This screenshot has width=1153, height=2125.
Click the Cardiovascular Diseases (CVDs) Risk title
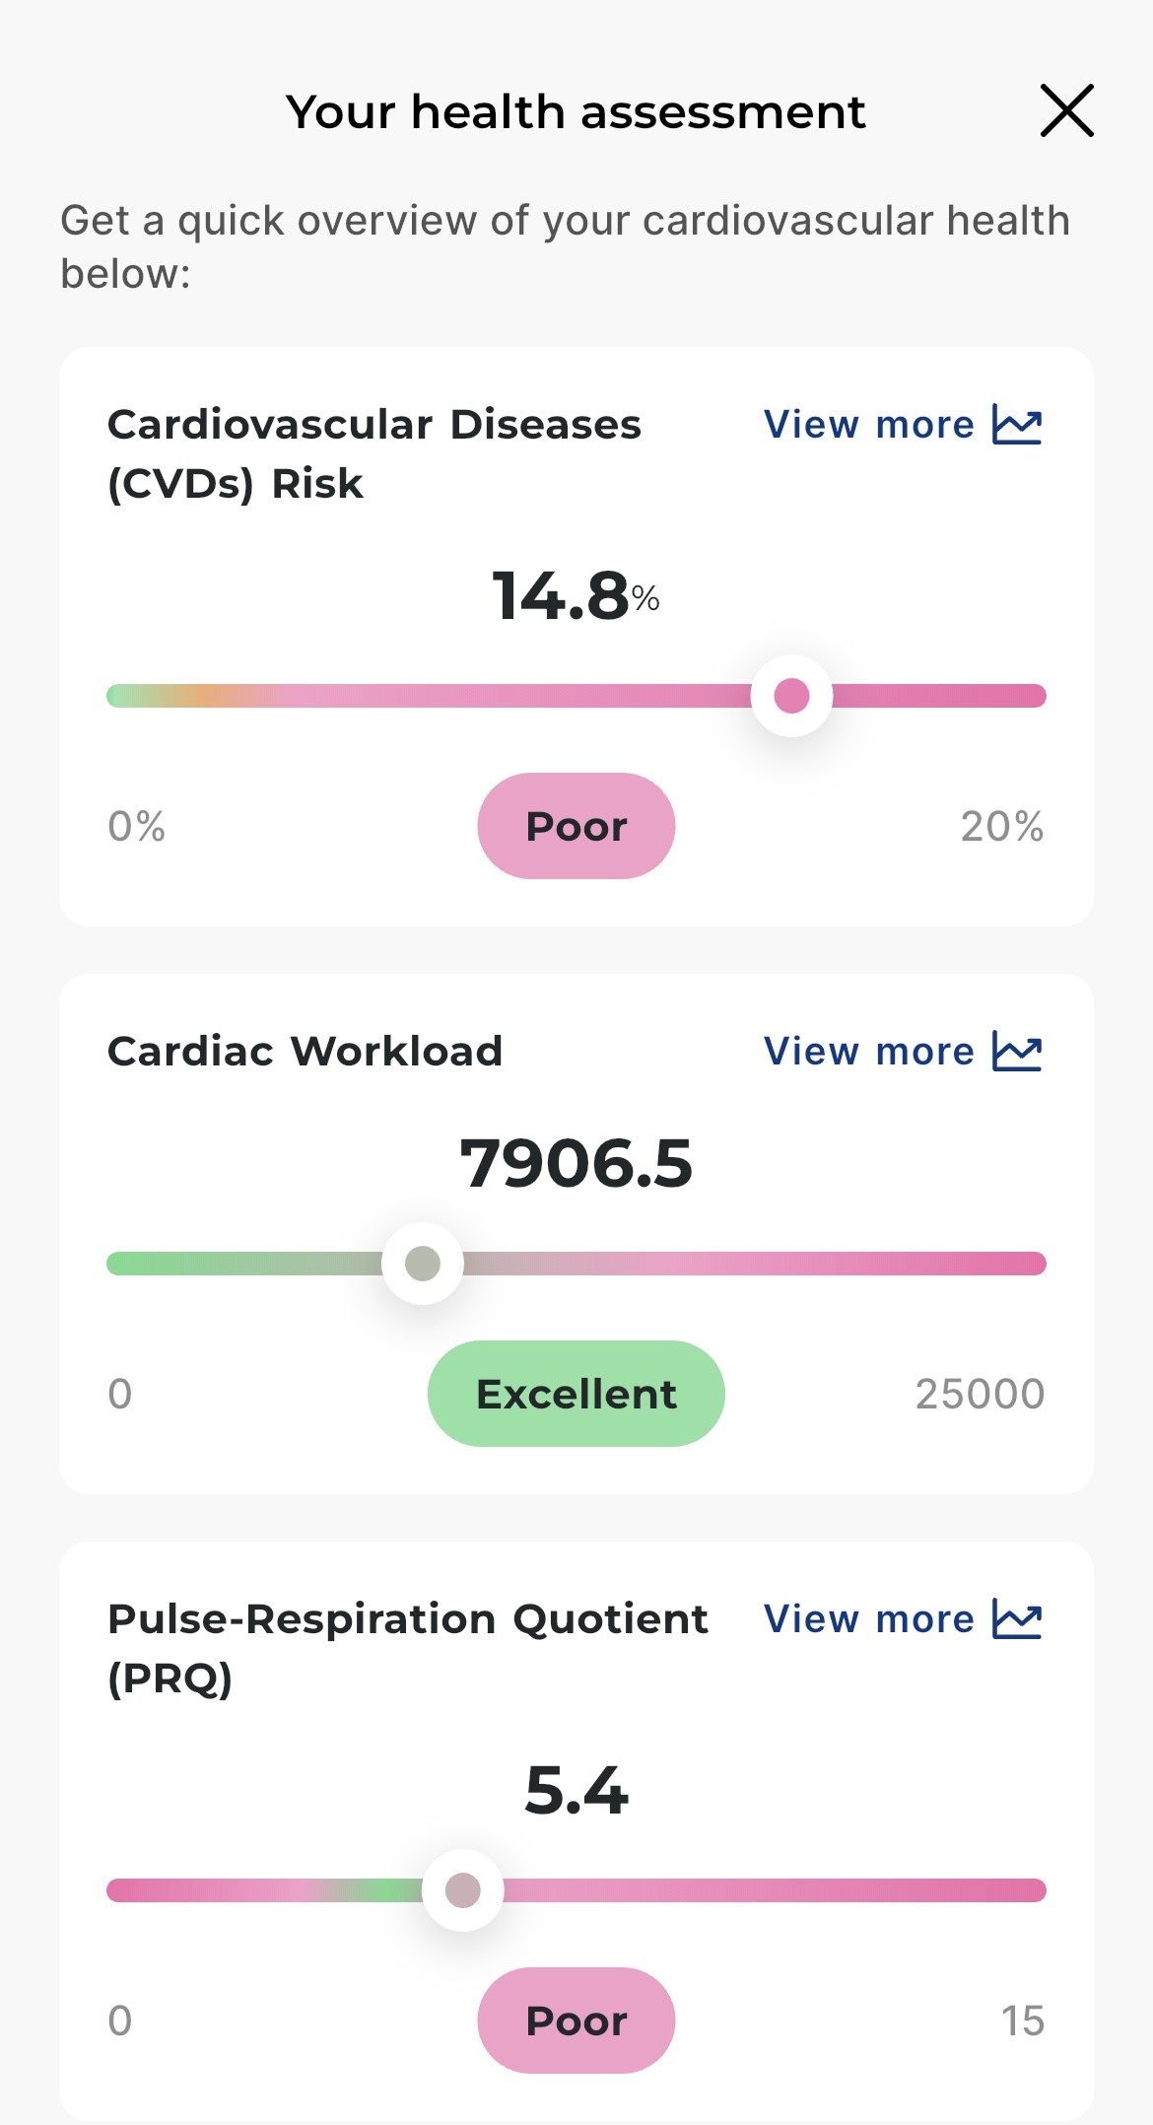pyautogui.click(x=373, y=453)
